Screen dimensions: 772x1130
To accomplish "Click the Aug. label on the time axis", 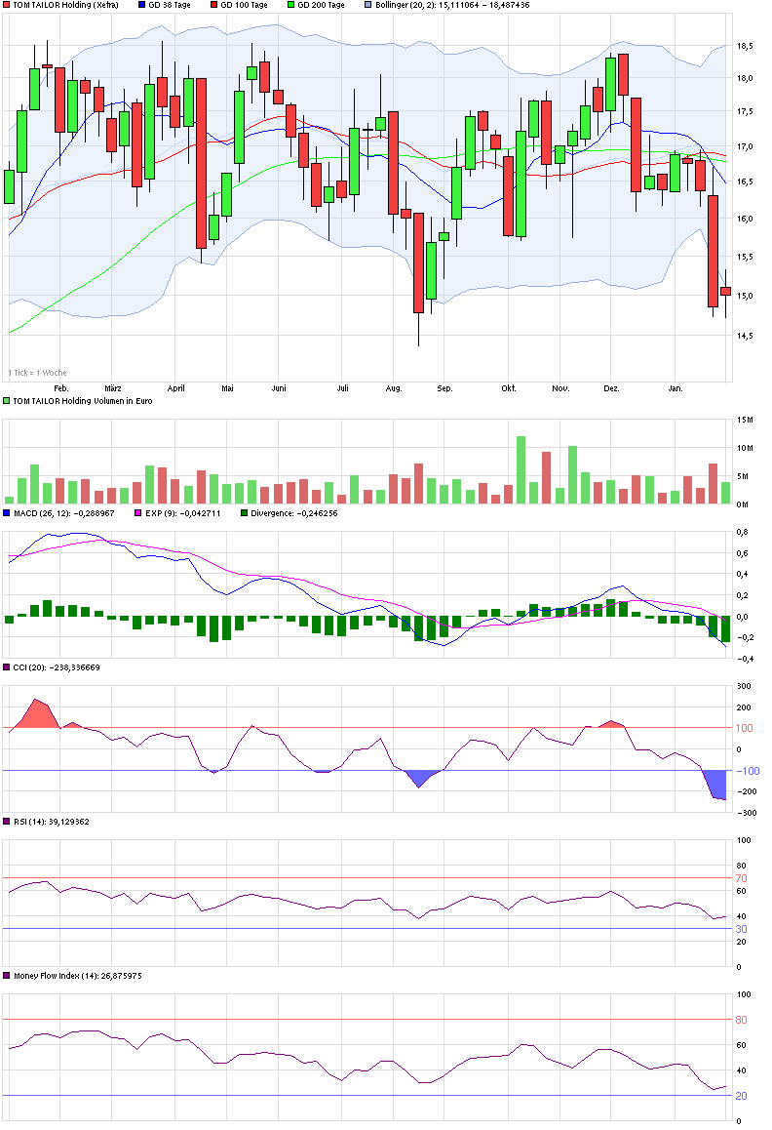I will click(x=393, y=387).
